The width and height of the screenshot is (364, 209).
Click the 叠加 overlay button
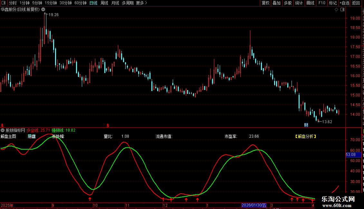pyautogui.click(x=277, y=3)
